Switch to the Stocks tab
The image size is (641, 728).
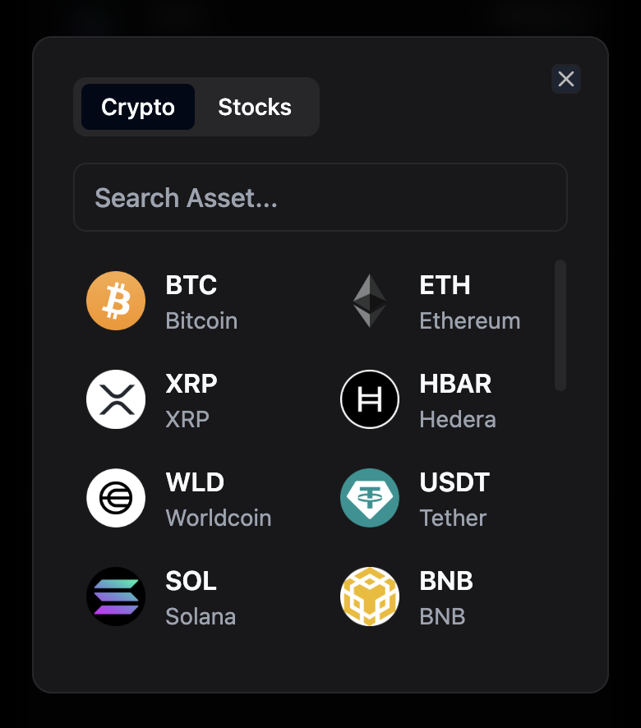click(255, 107)
